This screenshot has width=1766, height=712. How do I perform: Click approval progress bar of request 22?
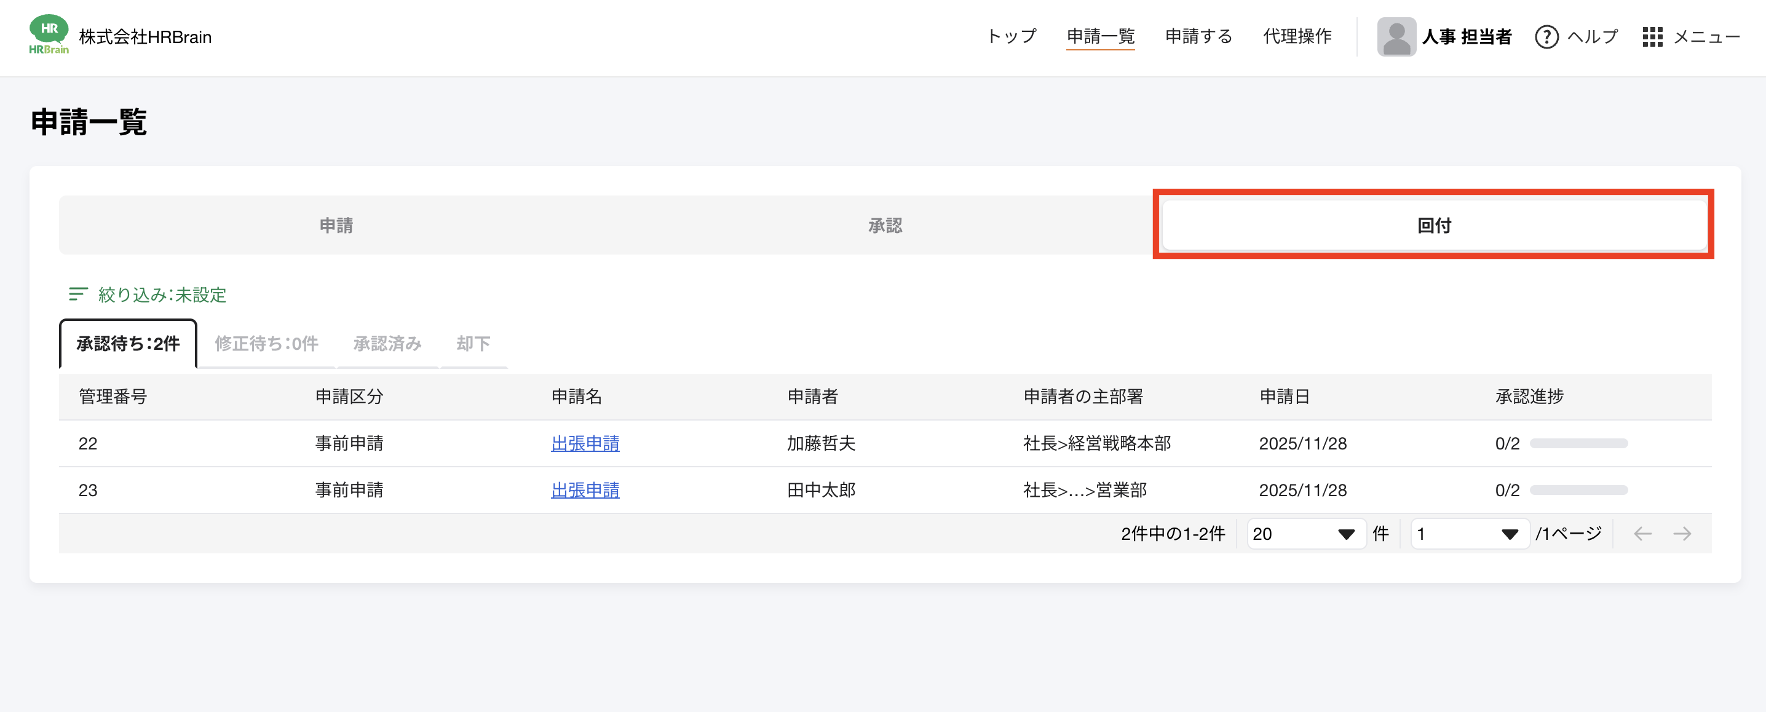1578,443
